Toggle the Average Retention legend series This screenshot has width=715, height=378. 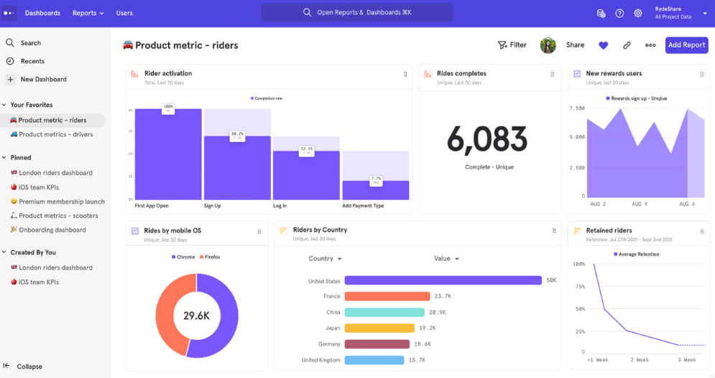(x=636, y=254)
